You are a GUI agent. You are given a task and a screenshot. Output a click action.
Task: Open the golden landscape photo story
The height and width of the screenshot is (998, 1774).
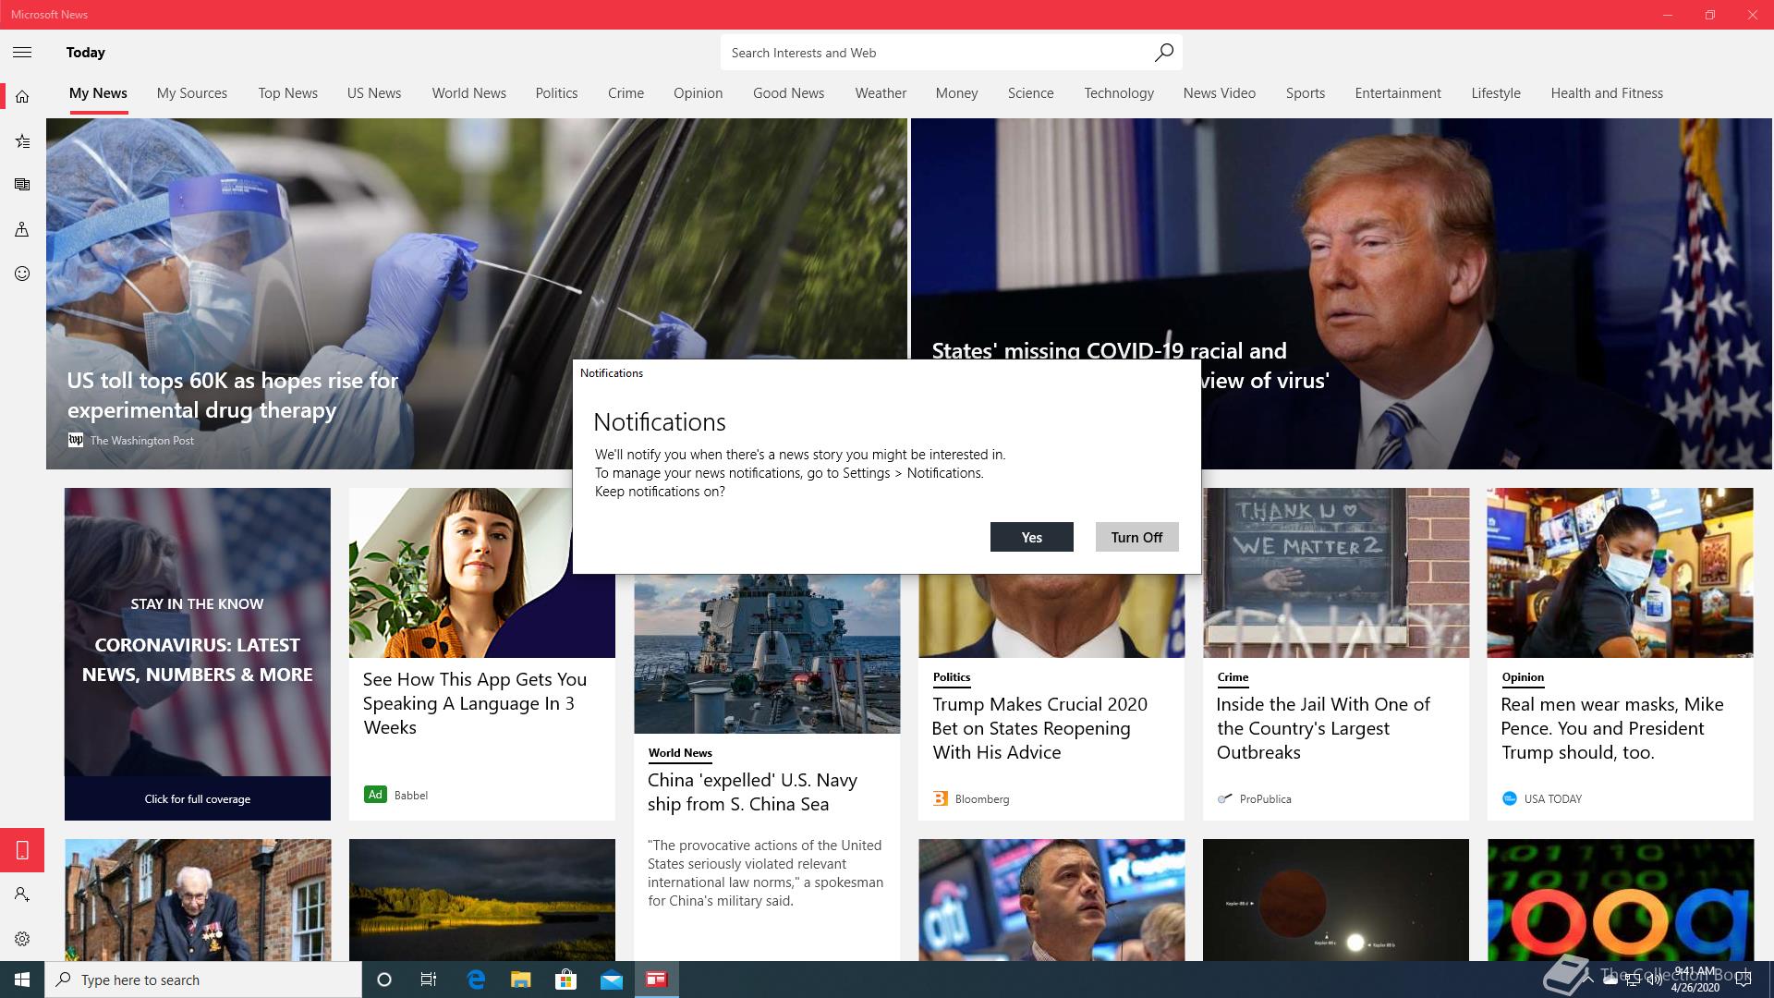(482, 900)
